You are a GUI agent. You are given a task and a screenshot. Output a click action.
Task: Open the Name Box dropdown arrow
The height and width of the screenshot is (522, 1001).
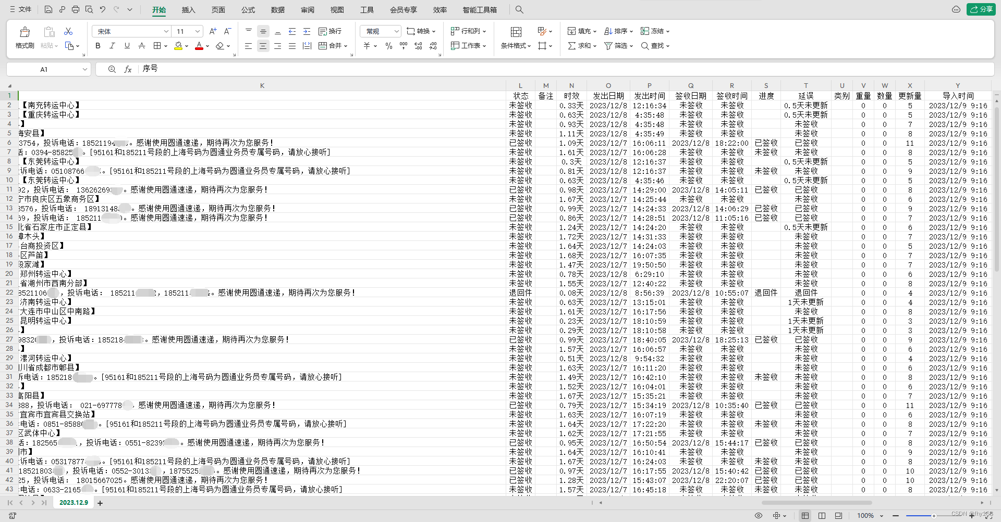pos(84,69)
